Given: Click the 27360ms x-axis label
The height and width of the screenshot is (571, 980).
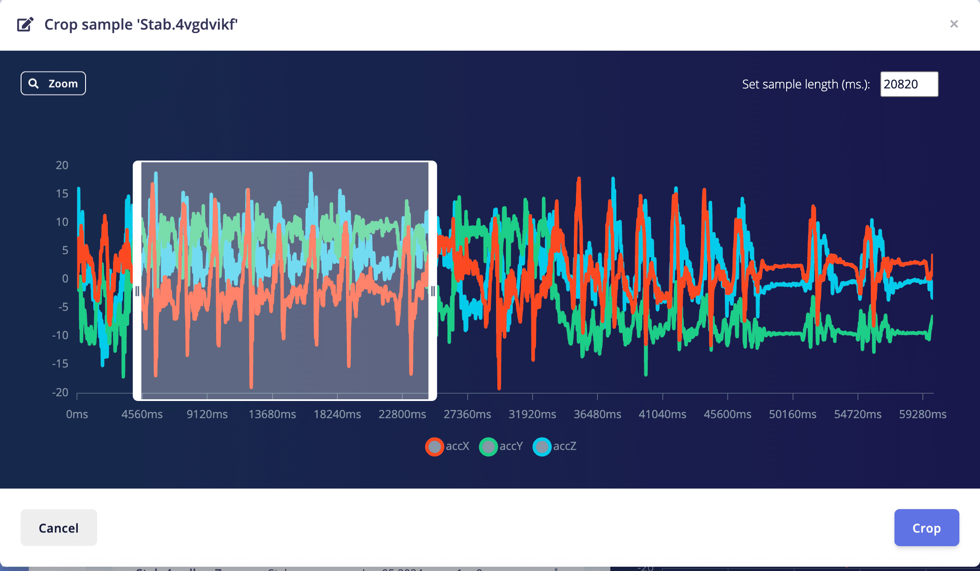Looking at the screenshot, I should [467, 414].
